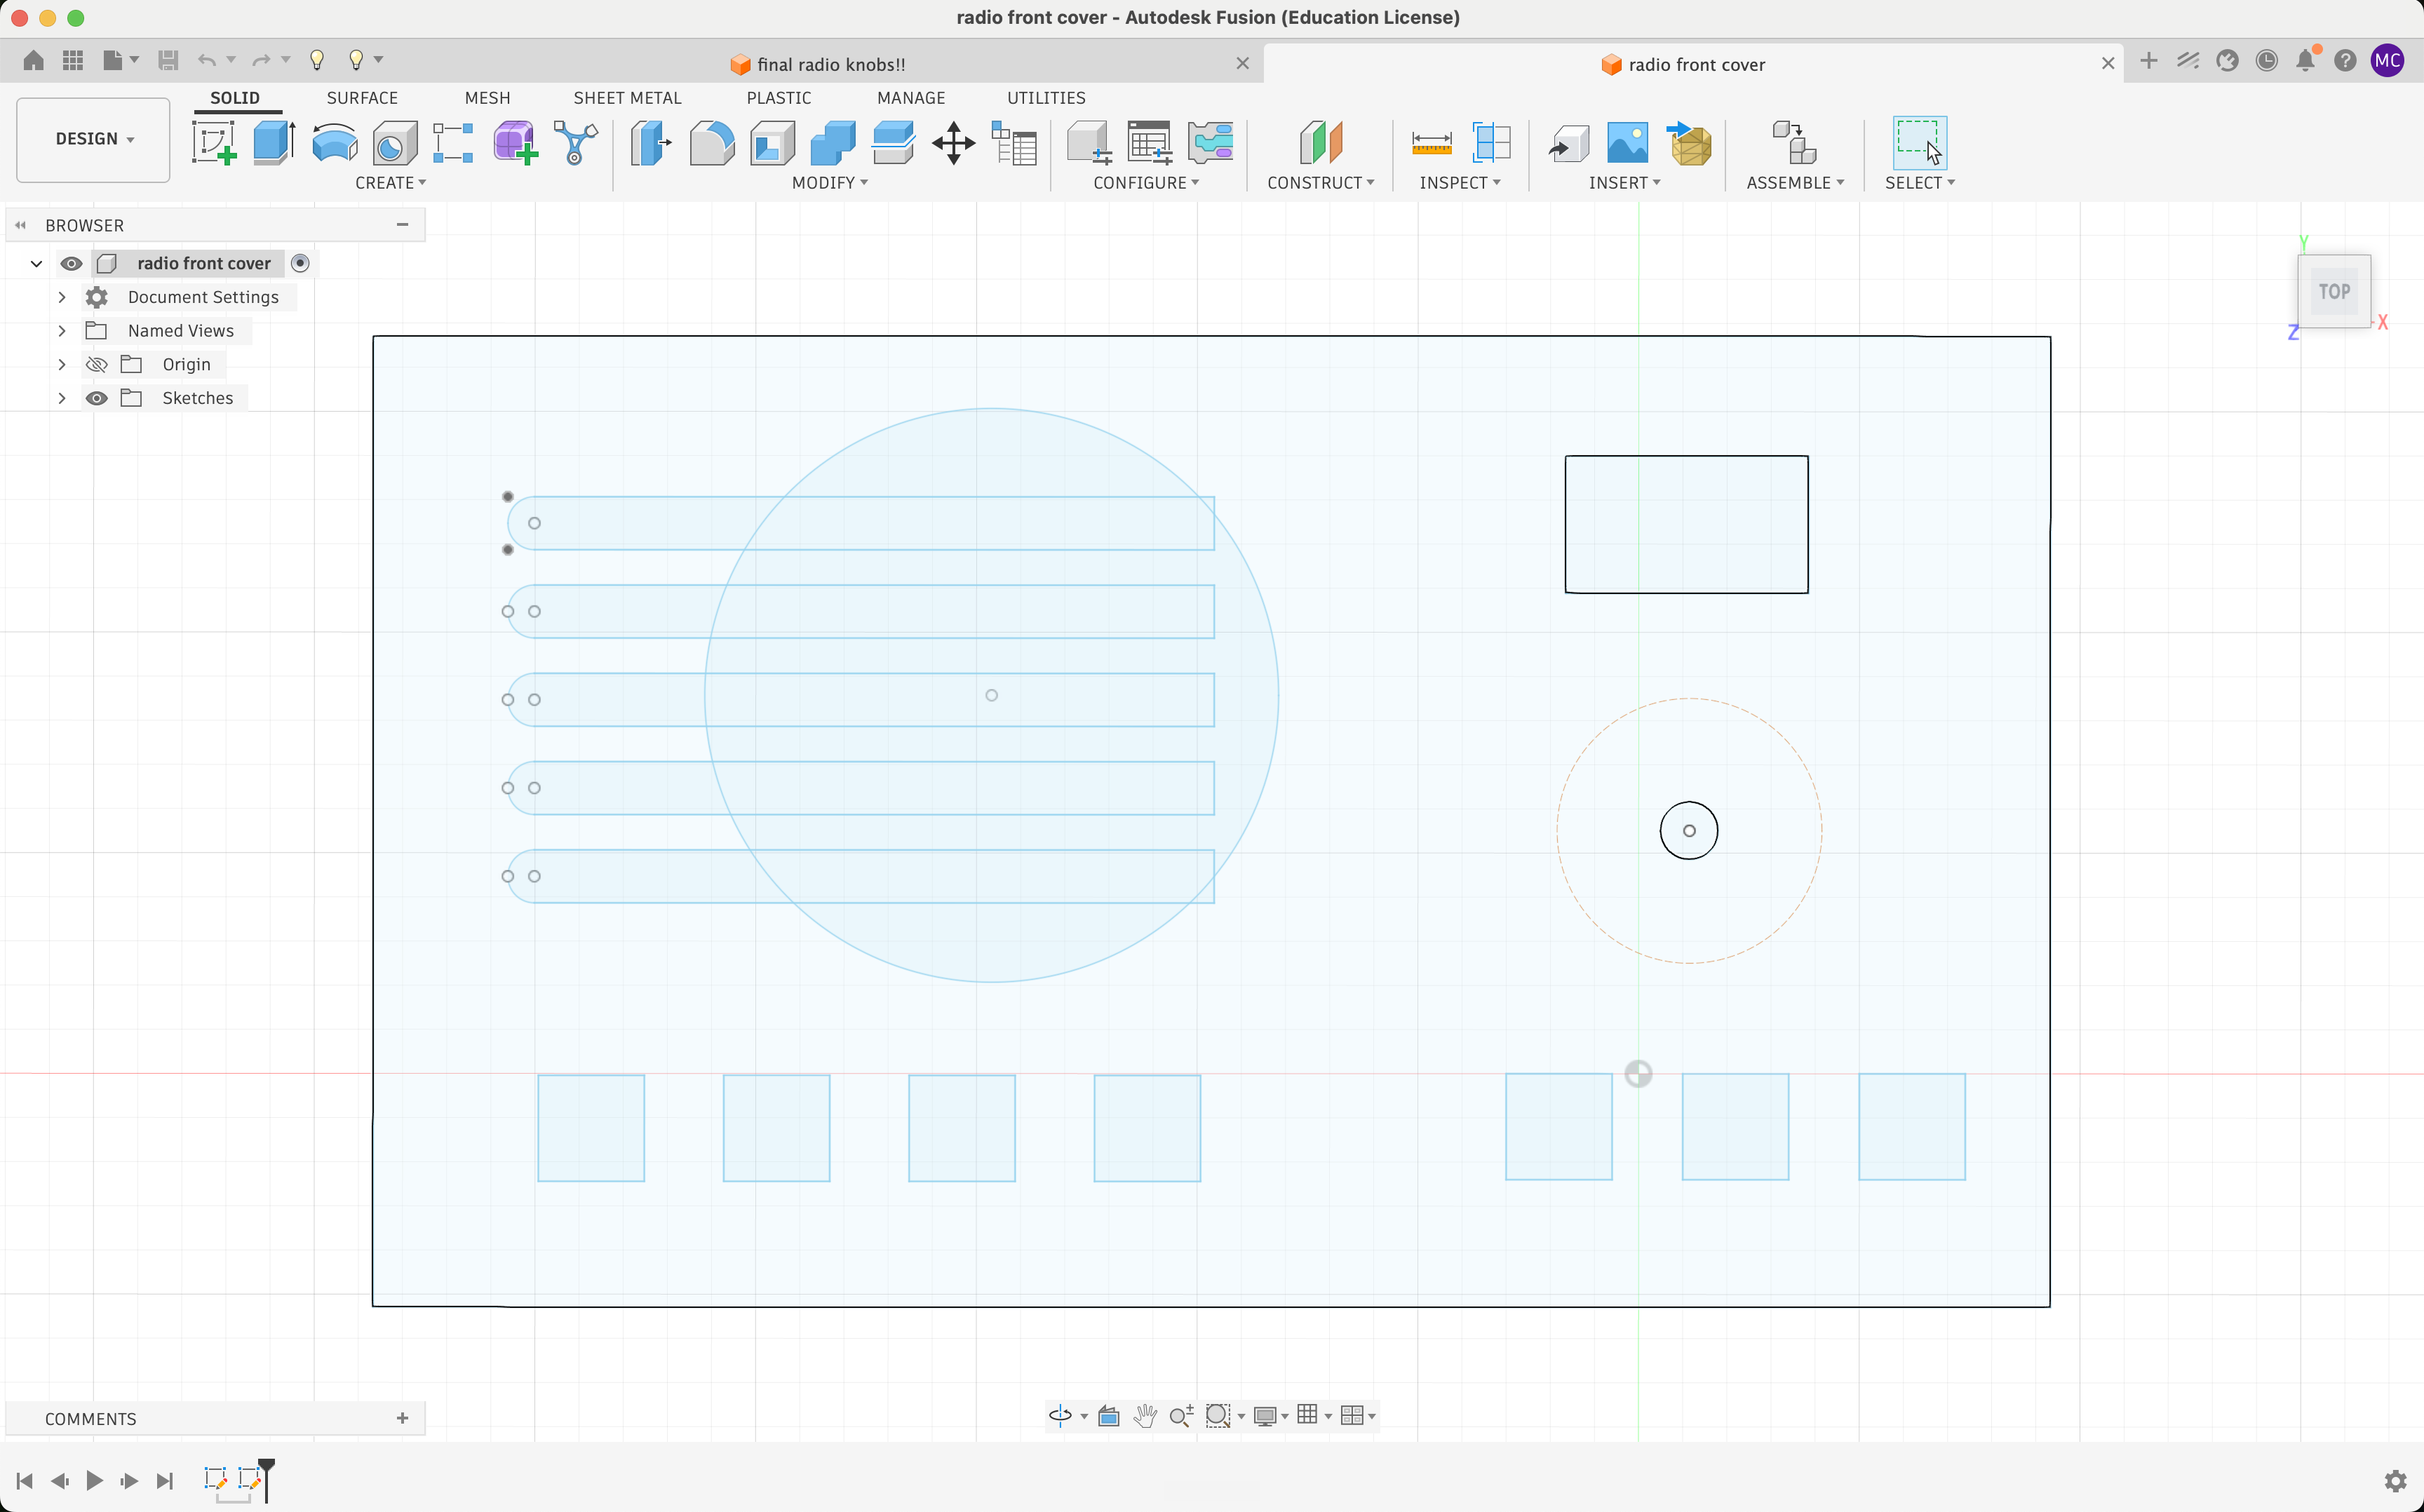Viewport: 2424px width, 1512px height.
Task: Switch to the UTILITIES tab
Action: (x=1046, y=98)
